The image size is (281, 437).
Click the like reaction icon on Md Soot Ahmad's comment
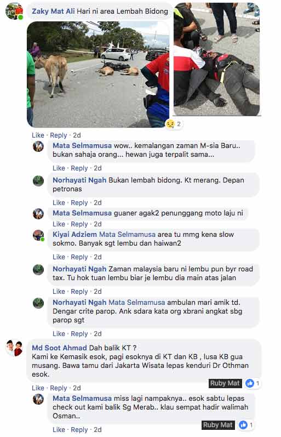250,383
